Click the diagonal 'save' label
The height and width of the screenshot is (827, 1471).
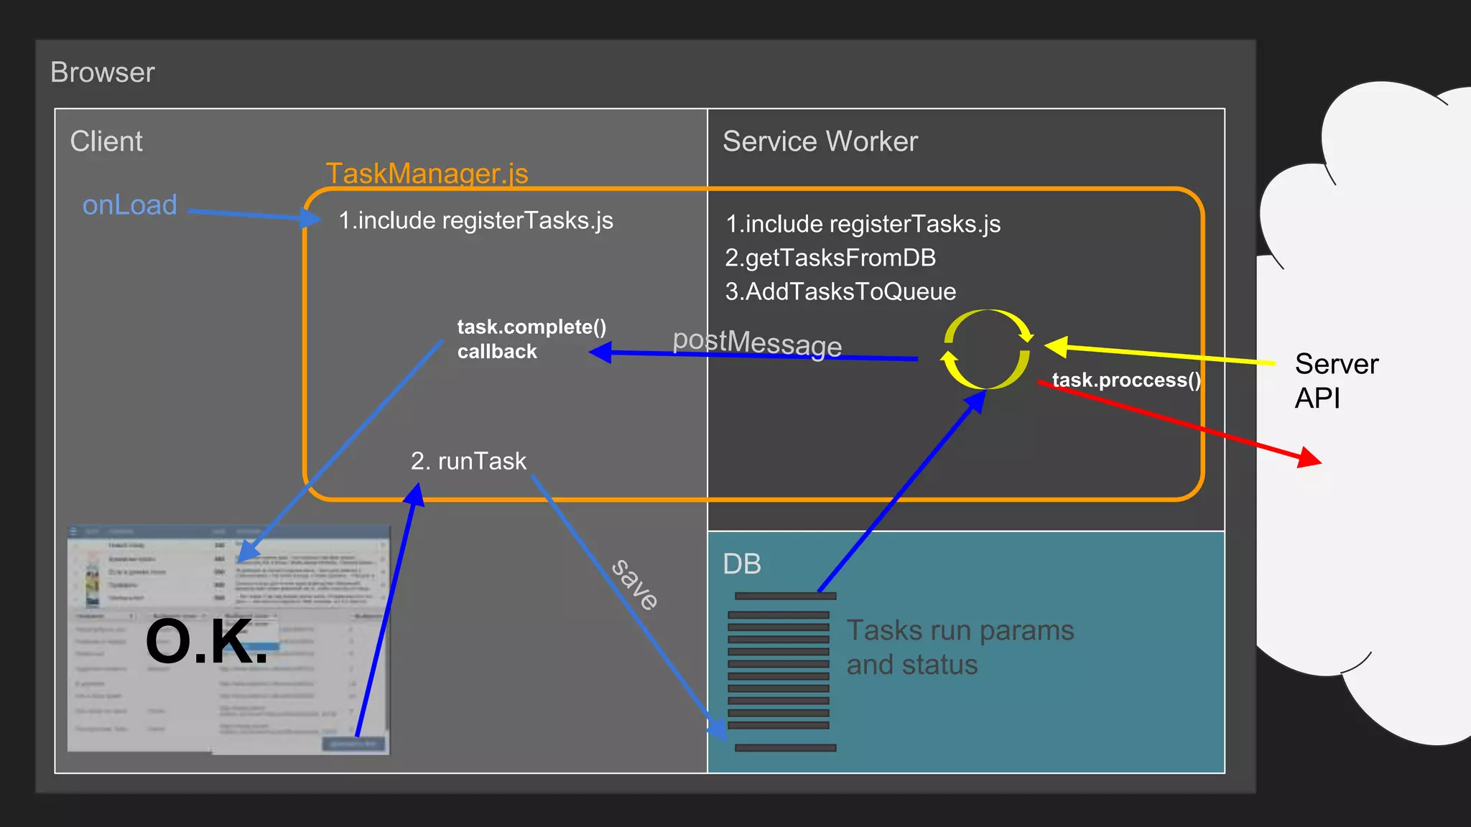[x=635, y=584]
